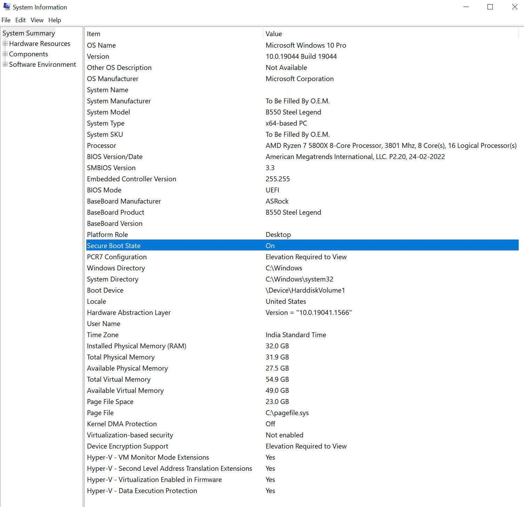Select the Total Physical Memory row
Image resolution: width=524 pixels, height=507 pixels.
point(302,357)
